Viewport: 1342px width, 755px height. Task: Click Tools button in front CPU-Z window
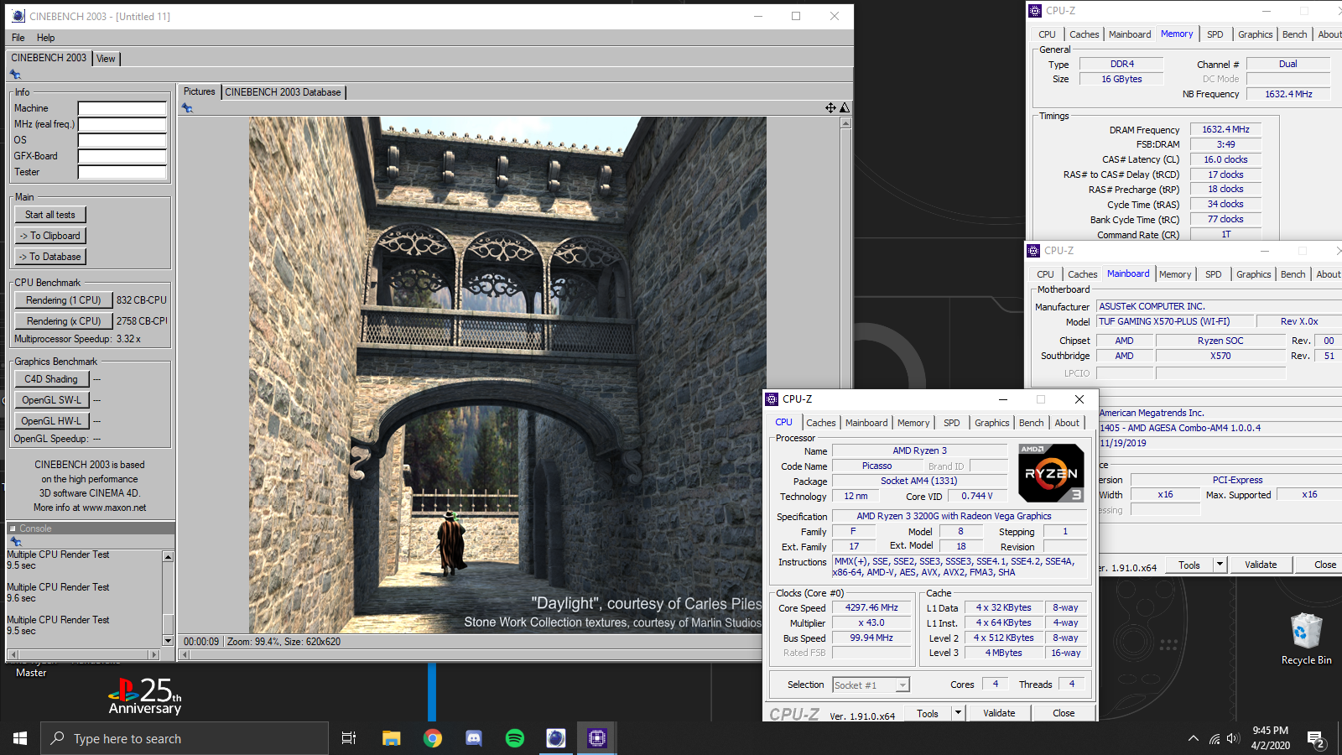pyautogui.click(x=928, y=713)
